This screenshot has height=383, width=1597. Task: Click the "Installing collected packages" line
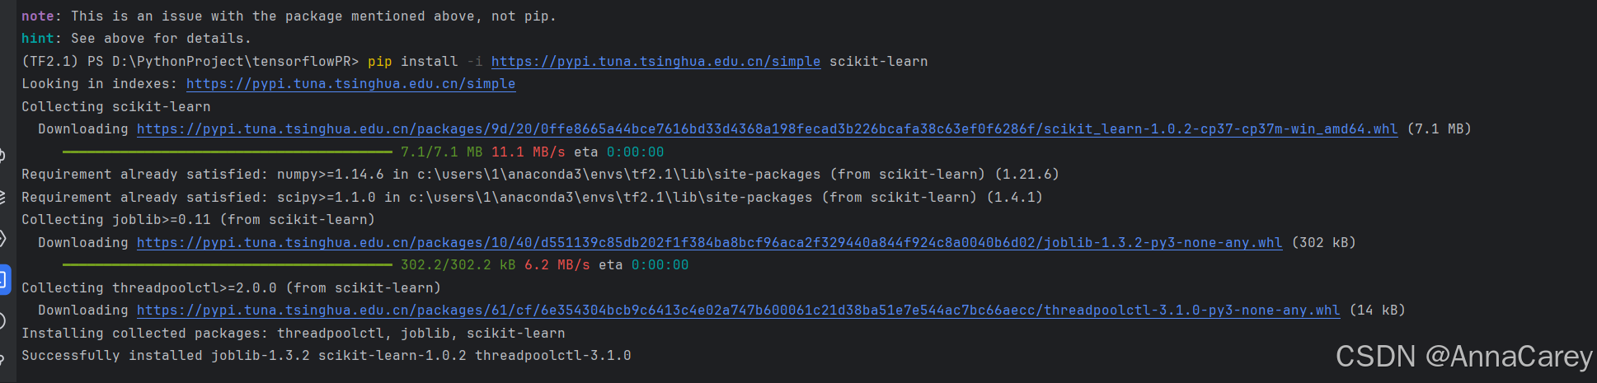point(293,334)
